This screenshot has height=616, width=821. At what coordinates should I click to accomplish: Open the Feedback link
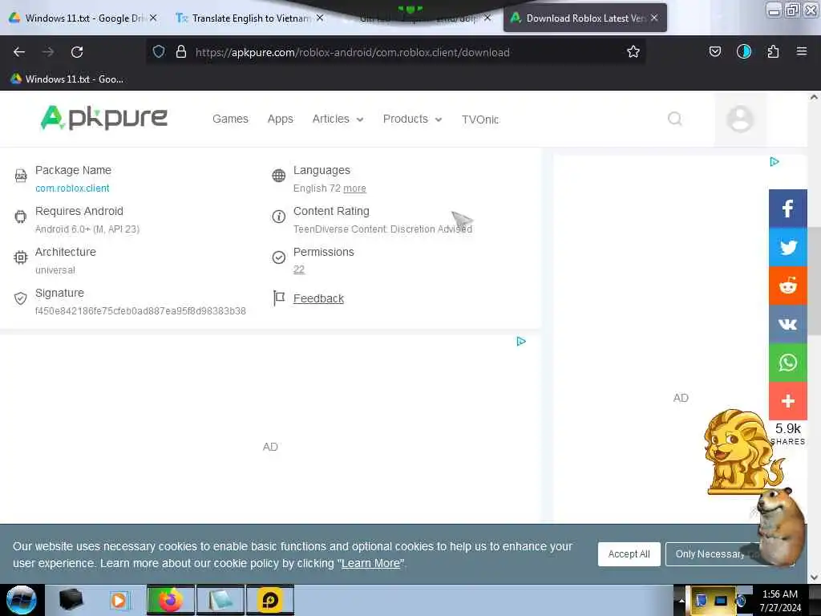tap(318, 298)
